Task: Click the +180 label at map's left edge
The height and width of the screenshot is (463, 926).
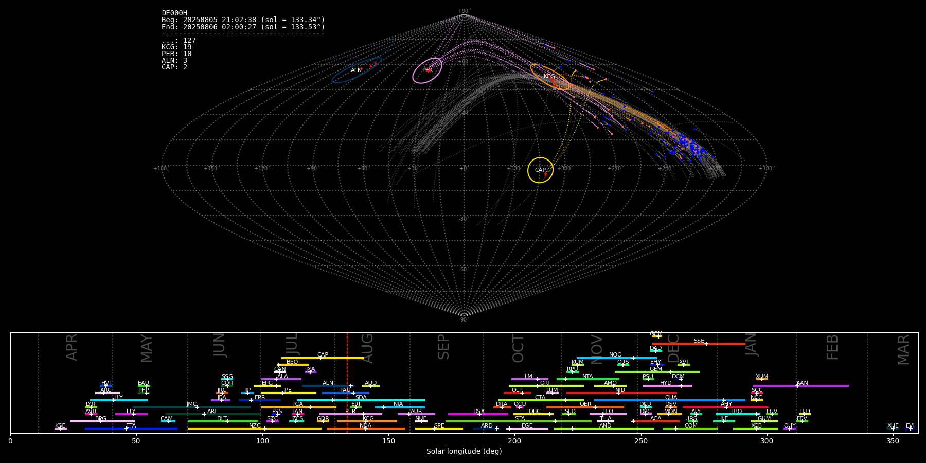Action: click(160, 168)
